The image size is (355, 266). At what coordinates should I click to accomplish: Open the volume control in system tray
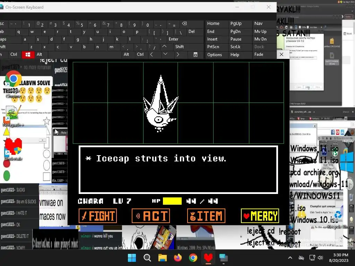tap(320, 258)
